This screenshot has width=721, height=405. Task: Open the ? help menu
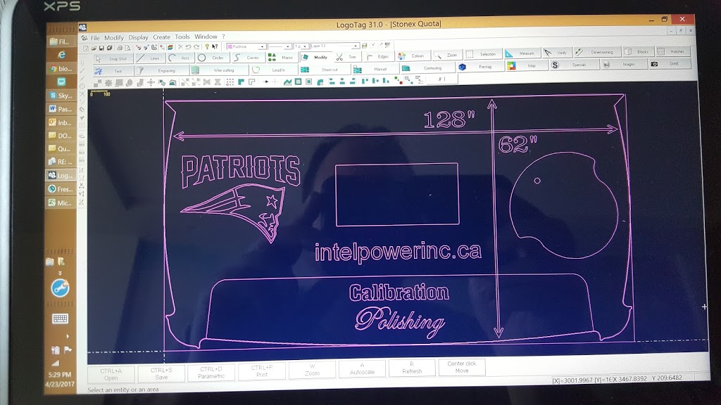[x=223, y=37]
